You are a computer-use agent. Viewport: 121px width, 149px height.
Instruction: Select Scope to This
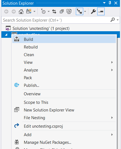click(x=64, y=102)
